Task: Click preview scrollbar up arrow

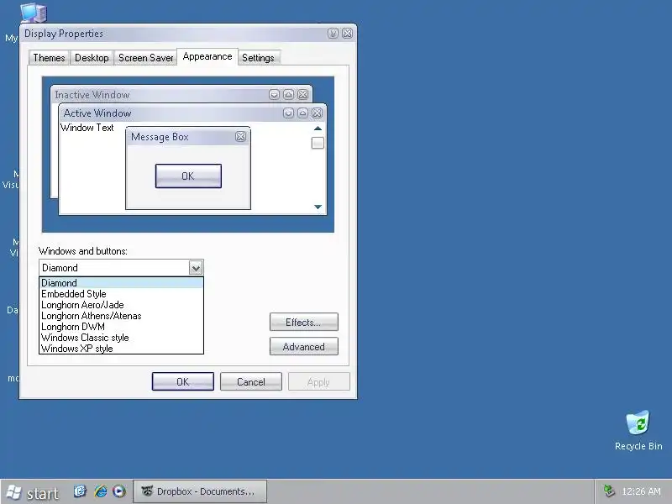Action: [318, 129]
